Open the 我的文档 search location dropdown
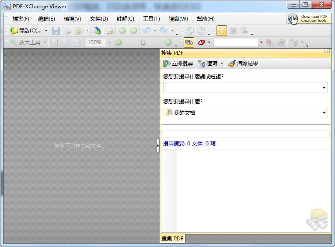Image resolution: width=335 pixels, height=247 pixels. coord(324,113)
